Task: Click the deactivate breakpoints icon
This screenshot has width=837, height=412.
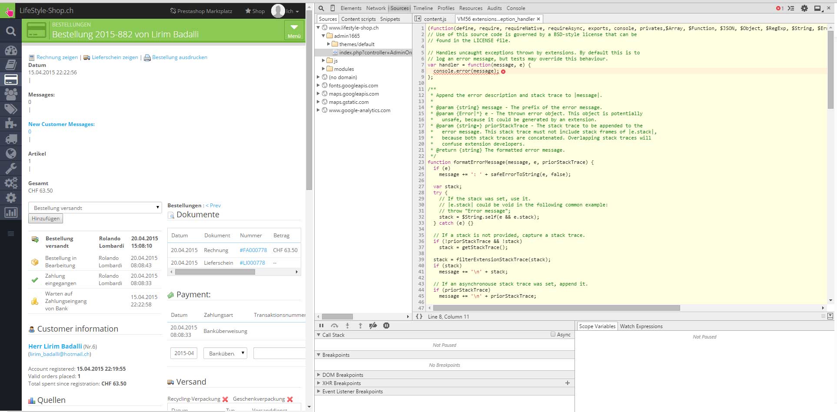Action: pos(373,326)
